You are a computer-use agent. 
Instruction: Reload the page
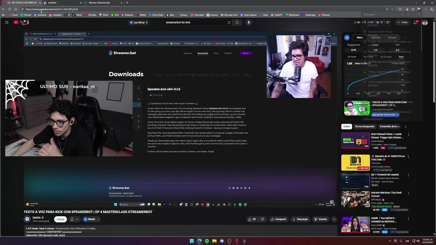click(x=10, y=9)
